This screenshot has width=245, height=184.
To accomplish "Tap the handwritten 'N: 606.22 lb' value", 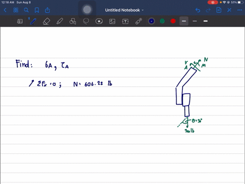I will [x=93, y=84].
